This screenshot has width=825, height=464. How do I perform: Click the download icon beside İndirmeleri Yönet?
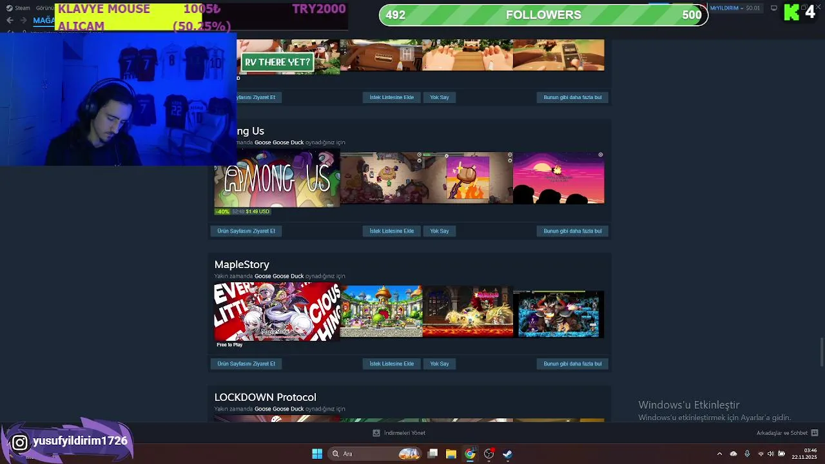click(x=376, y=433)
